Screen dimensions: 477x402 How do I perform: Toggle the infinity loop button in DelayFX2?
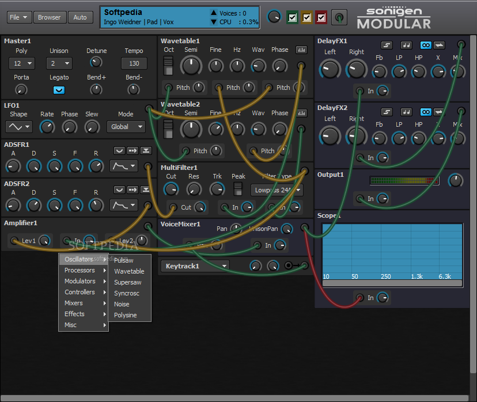point(426,112)
